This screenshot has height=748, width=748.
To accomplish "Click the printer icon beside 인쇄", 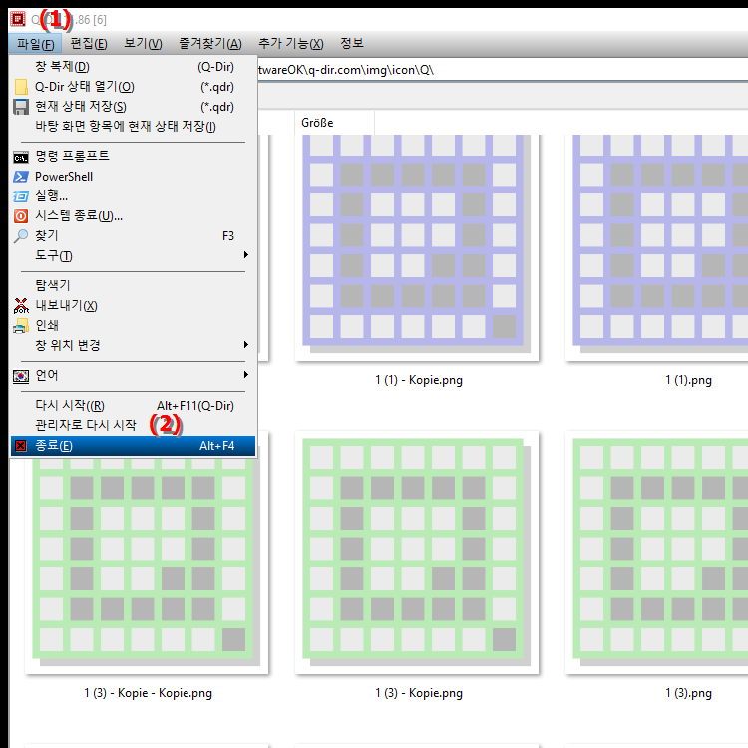I will pos(21,326).
